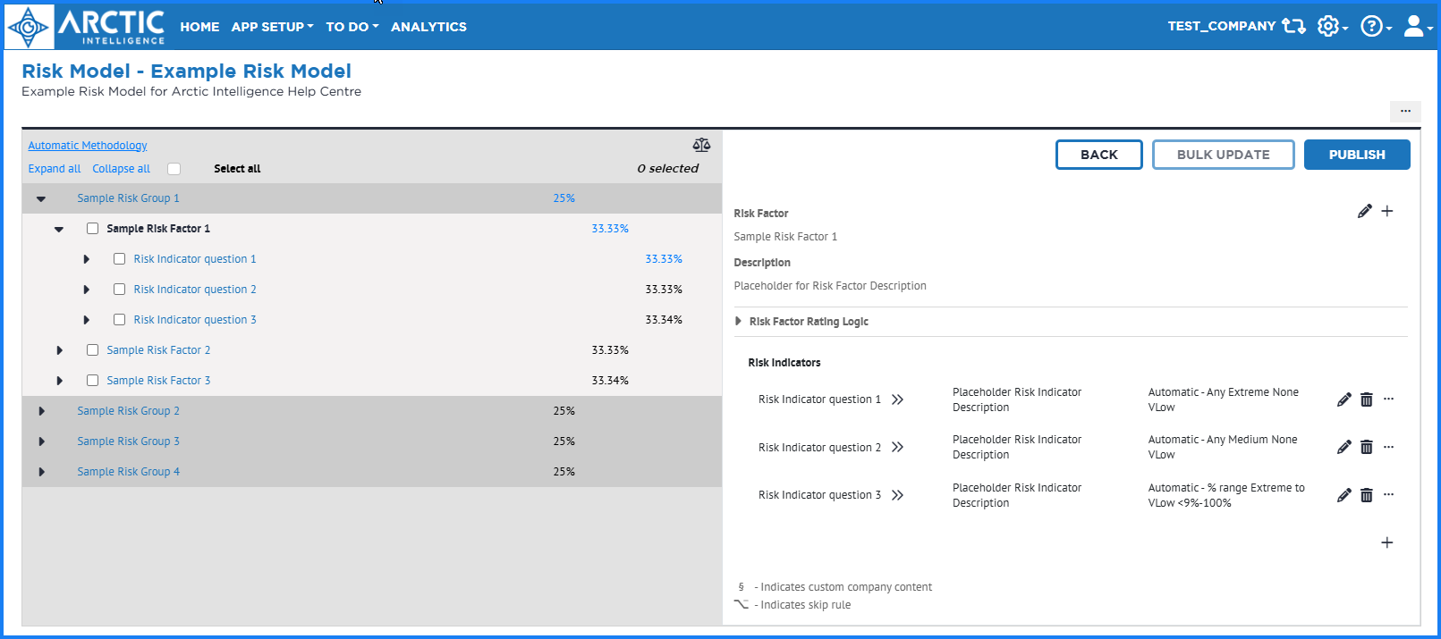Switch company via the swap arrows icon
This screenshot has width=1441, height=639.
click(x=1293, y=26)
